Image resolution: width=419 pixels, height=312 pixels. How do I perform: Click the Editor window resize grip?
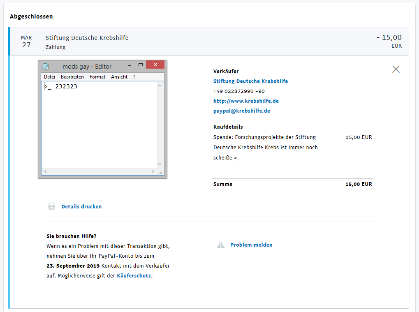click(160, 172)
